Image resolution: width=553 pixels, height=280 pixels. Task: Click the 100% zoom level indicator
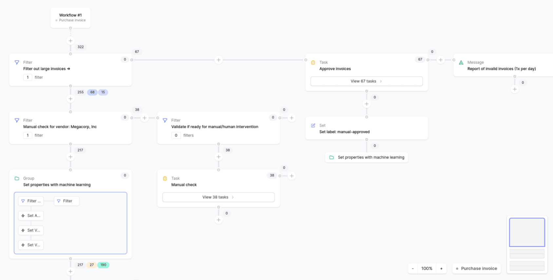pos(427,269)
